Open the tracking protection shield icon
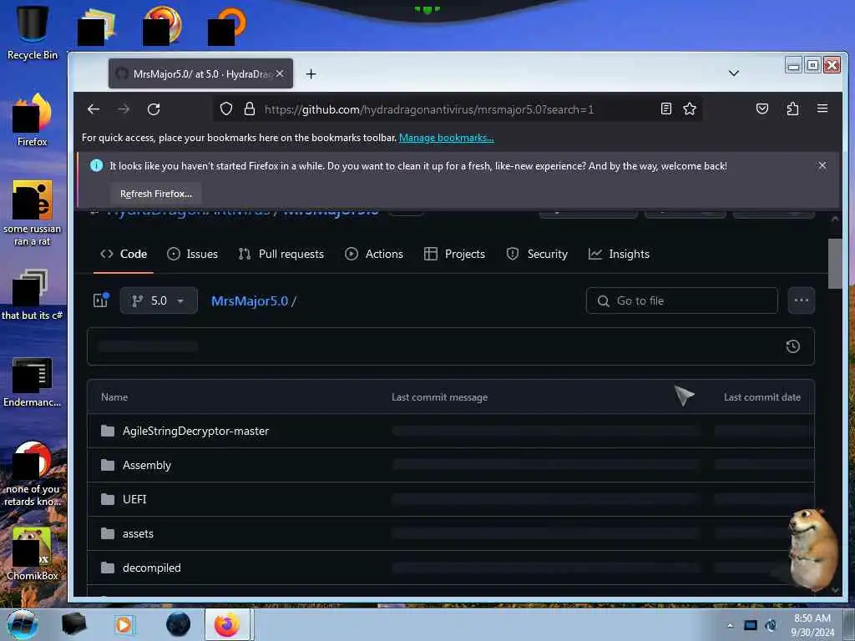855x641 pixels. 225,109
